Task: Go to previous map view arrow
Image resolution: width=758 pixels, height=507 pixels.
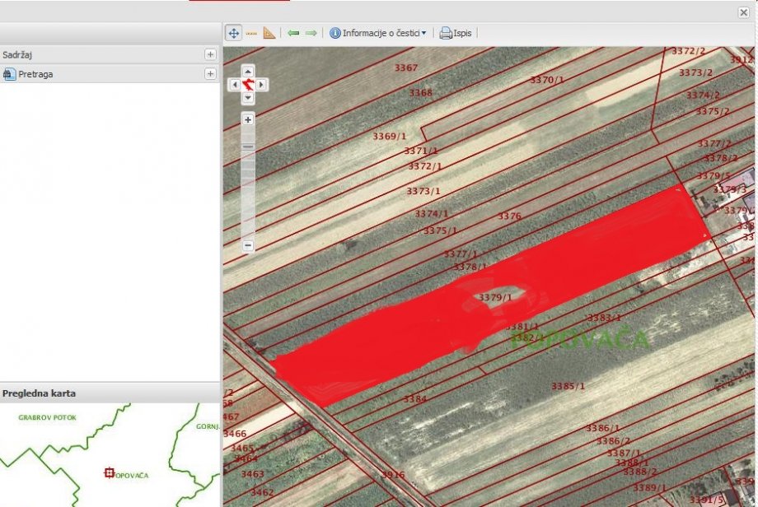Action: 293,33
